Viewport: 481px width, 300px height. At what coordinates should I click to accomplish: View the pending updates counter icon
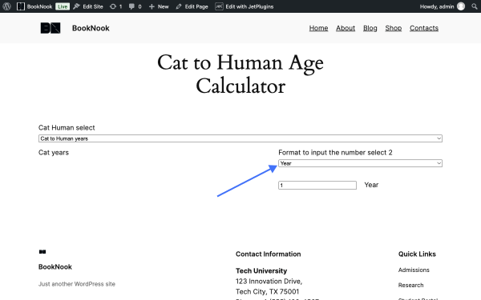click(113, 6)
